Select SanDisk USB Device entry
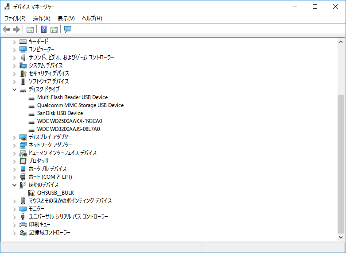The height and width of the screenshot is (253, 346). pos(60,113)
